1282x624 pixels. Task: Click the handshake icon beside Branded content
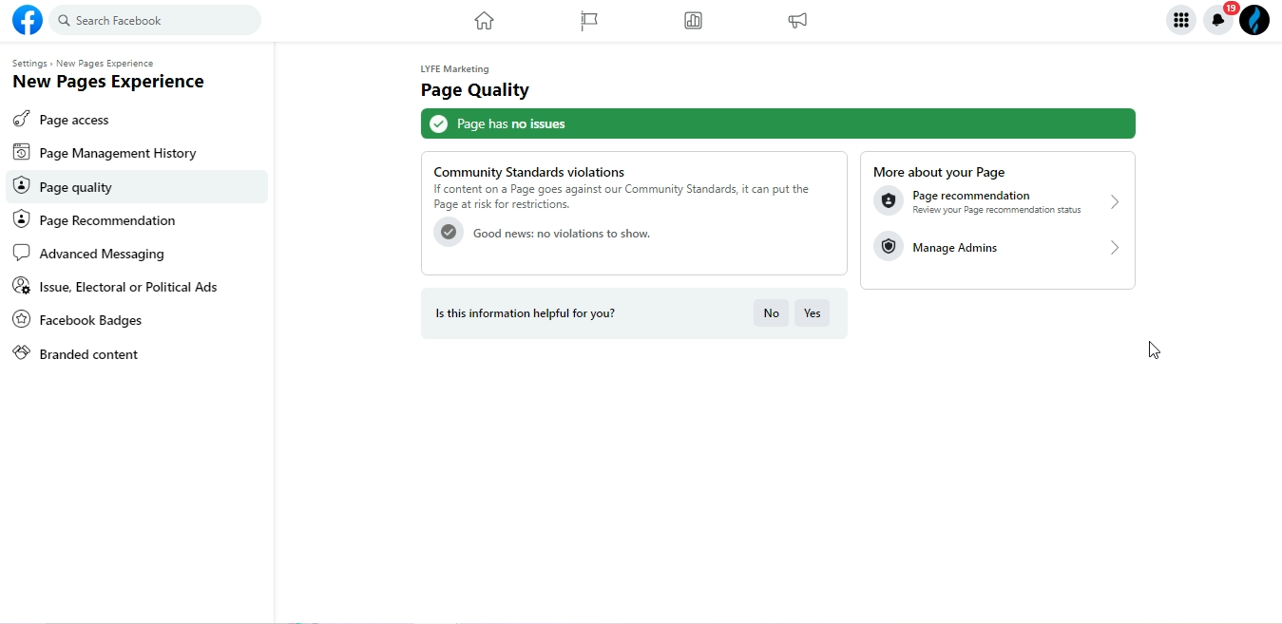coord(22,353)
